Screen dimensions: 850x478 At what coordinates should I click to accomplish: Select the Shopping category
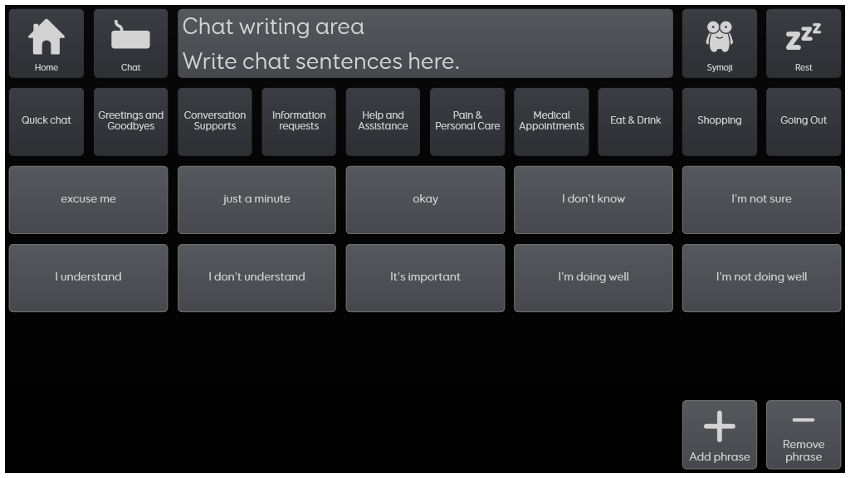(x=720, y=121)
